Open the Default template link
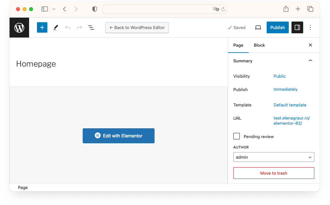330x205 pixels. [x=290, y=105]
